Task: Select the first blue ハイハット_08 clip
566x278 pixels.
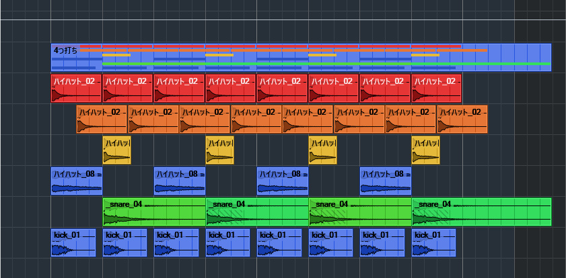Action: [x=76, y=181]
